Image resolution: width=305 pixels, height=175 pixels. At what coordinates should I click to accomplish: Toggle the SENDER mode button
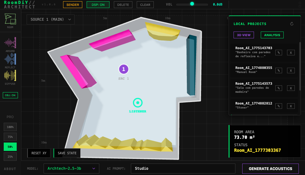tap(73, 5)
